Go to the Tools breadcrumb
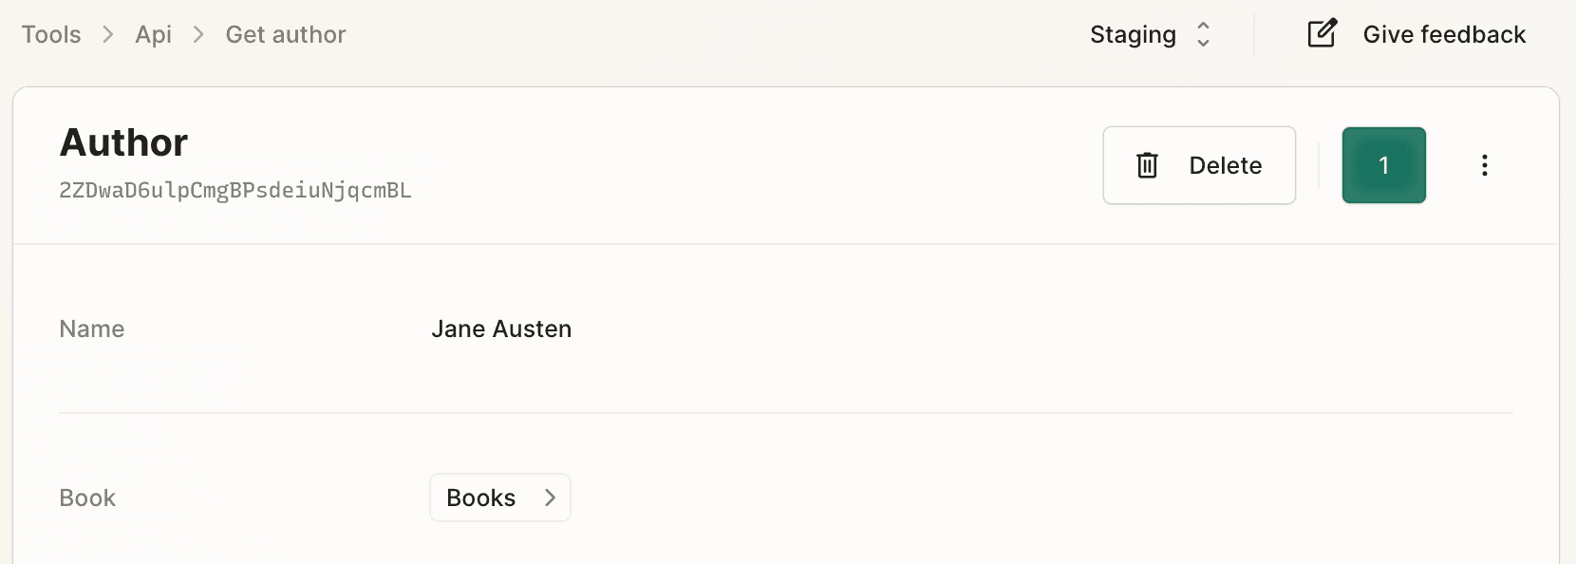This screenshot has height=564, width=1576. 51,34
